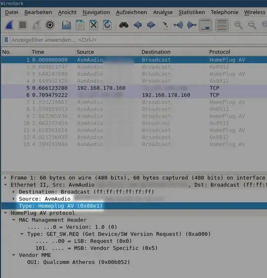
Task: Open the Ansicht menu
Action: [67, 12]
